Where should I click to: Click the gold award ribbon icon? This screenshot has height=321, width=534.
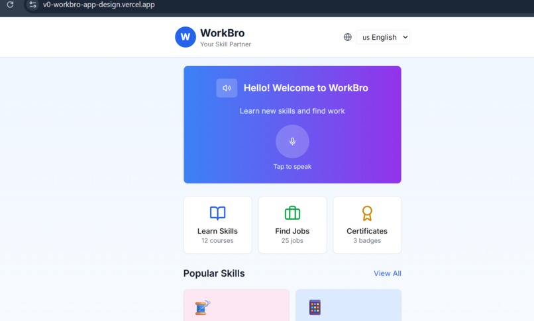click(x=367, y=213)
